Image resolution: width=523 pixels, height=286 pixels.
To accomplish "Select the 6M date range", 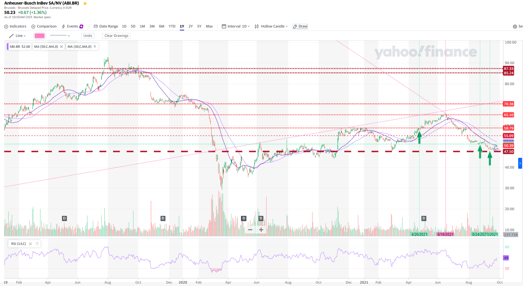I will pyautogui.click(x=162, y=26).
